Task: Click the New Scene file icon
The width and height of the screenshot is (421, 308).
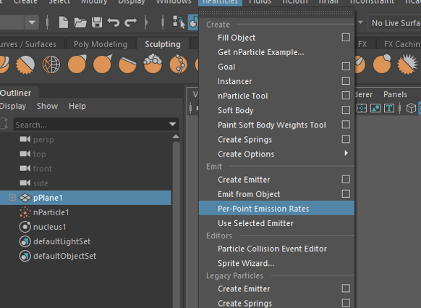Action: [64, 22]
